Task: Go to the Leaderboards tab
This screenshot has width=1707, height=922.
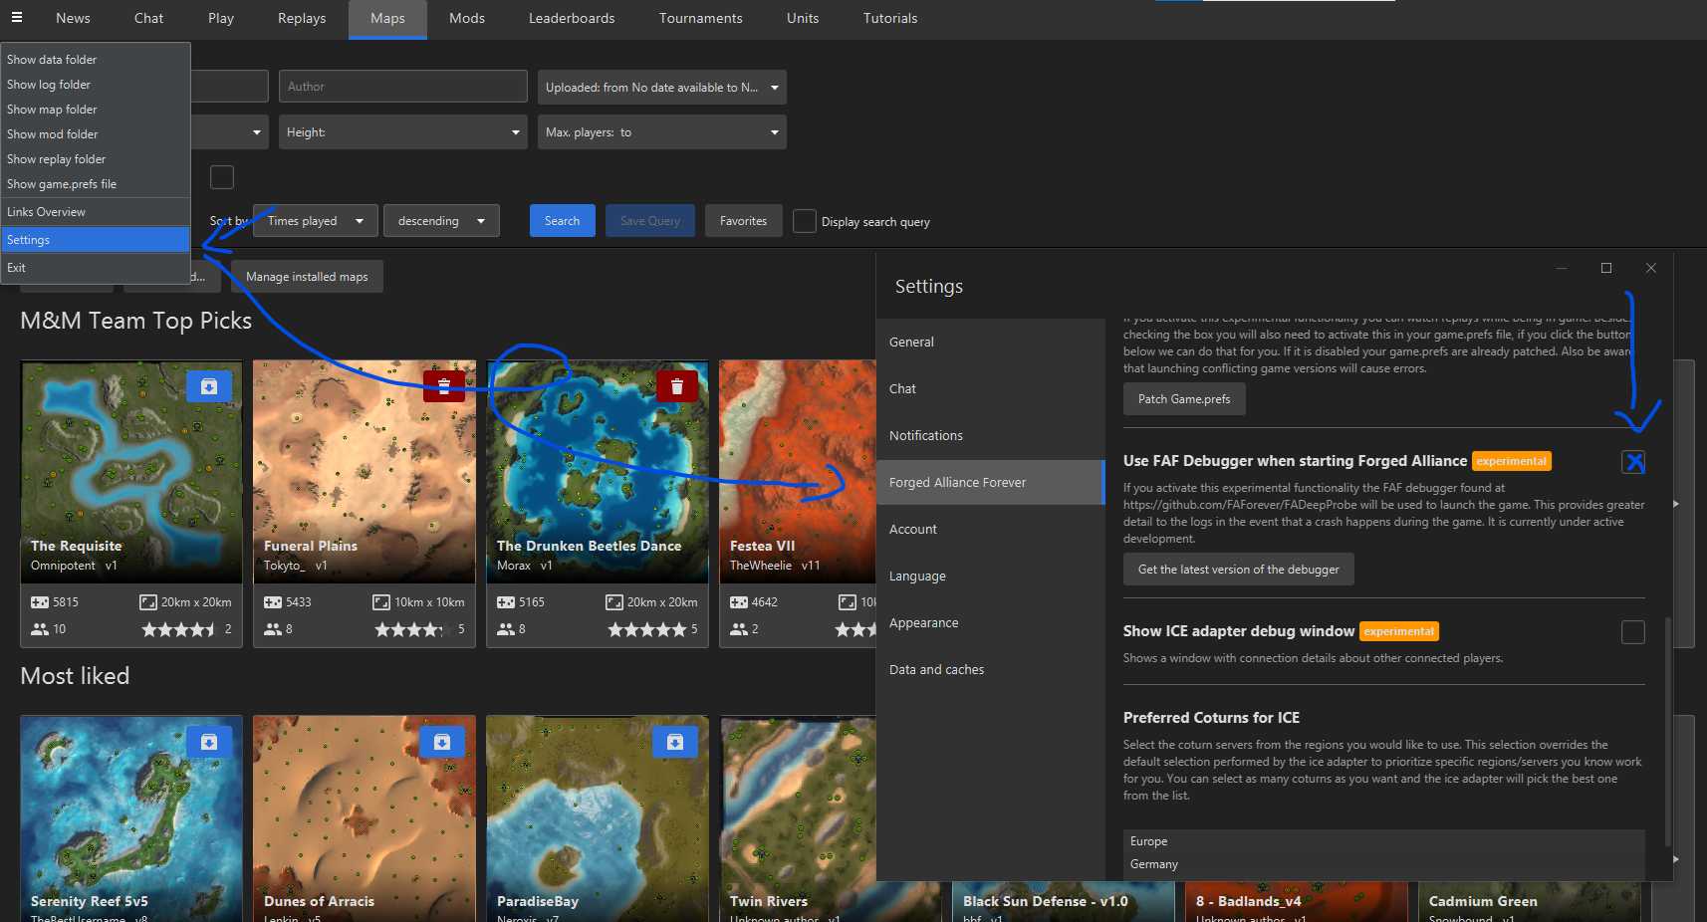Action: point(572,18)
